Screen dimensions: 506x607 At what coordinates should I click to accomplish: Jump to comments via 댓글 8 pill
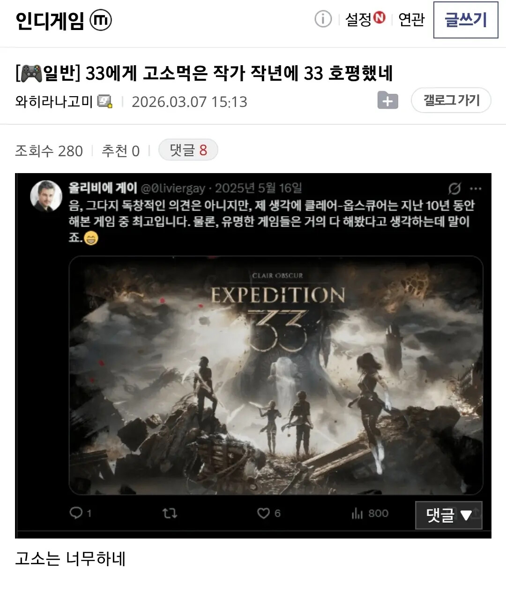188,150
